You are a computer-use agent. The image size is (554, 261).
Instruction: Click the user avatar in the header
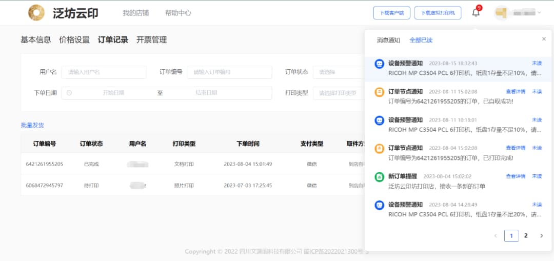[x=501, y=13]
